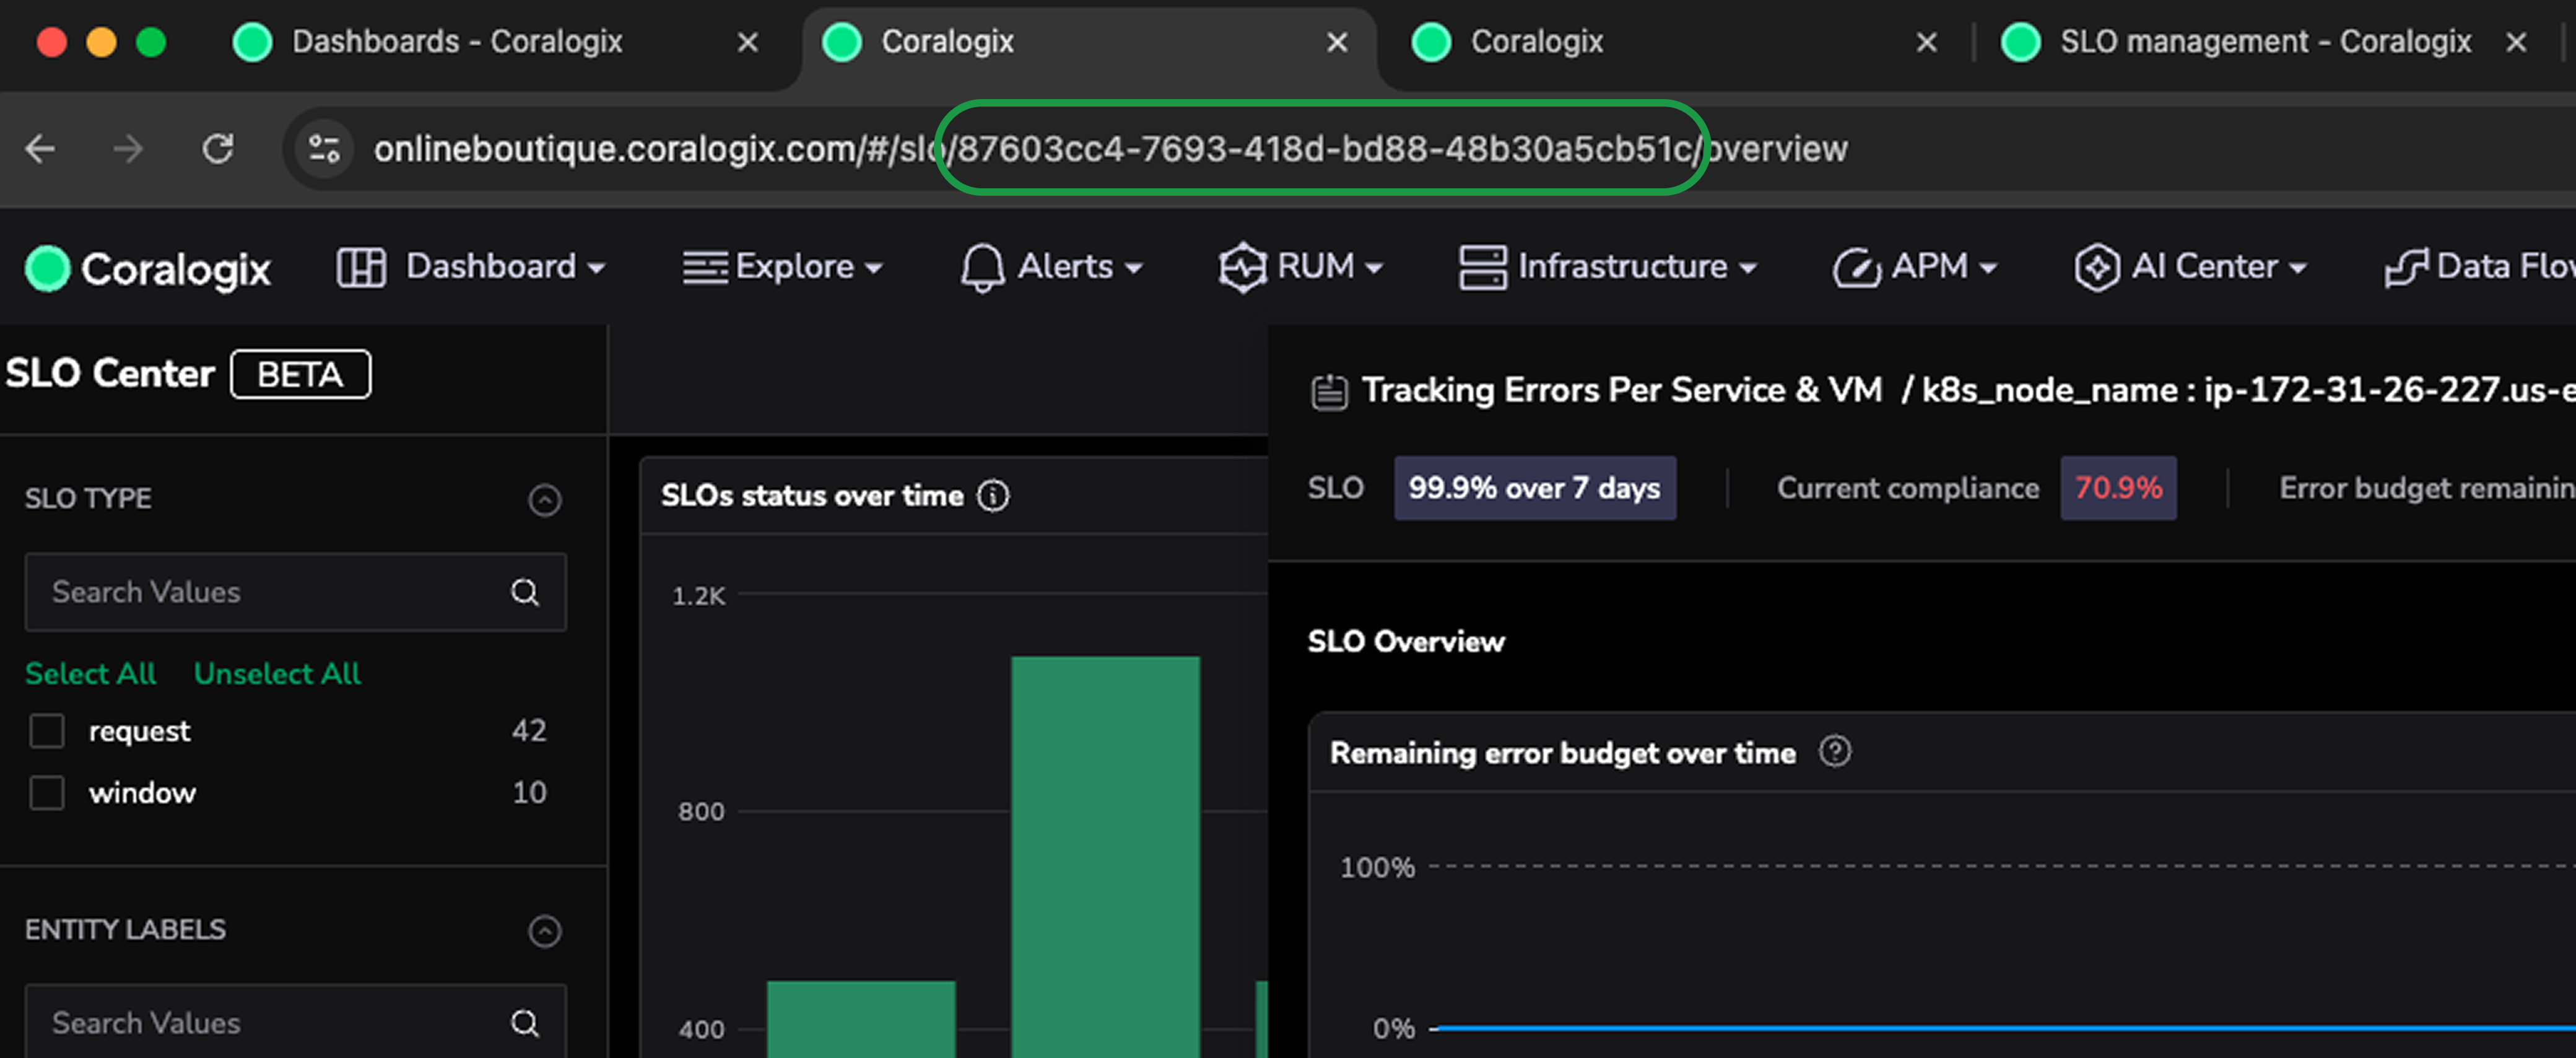This screenshot has width=2576, height=1058.
Task: Click the browser address bar URL
Action: point(1110,149)
